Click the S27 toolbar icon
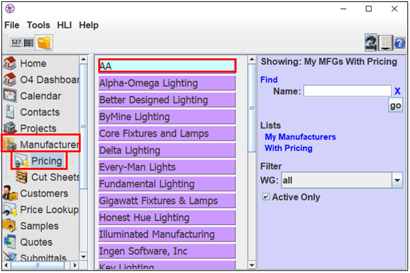 pyautogui.click(x=16, y=43)
